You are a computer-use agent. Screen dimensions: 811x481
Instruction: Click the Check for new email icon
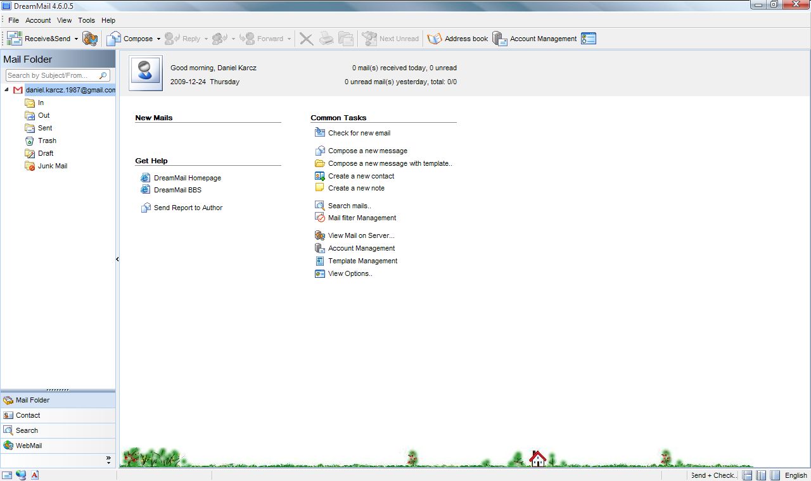[320, 132]
